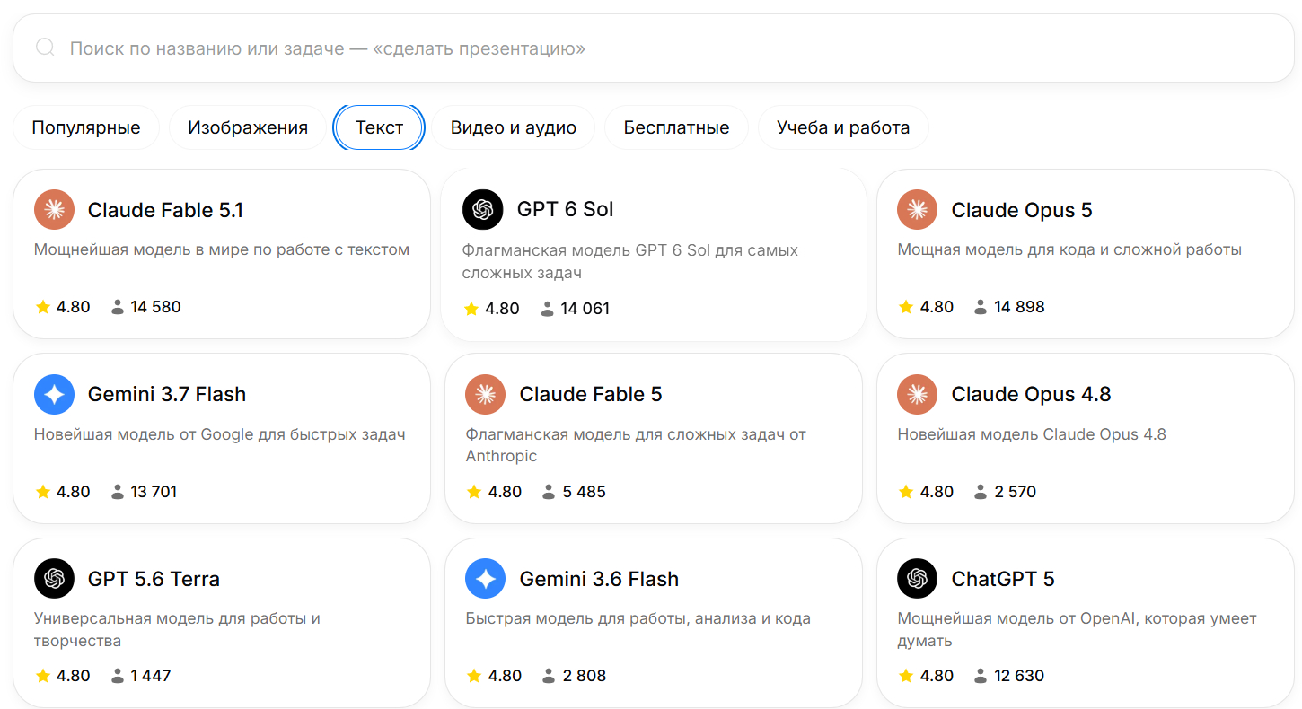Image resolution: width=1302 pixels, height=709 pixels.
Task: Open the Claude Opus 5 model title
Action: point(1022,210)
